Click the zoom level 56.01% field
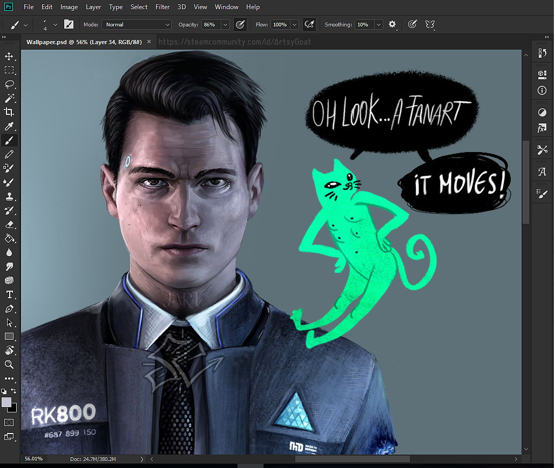Screen dimensions: 555x468 click(x=33, y=459)
